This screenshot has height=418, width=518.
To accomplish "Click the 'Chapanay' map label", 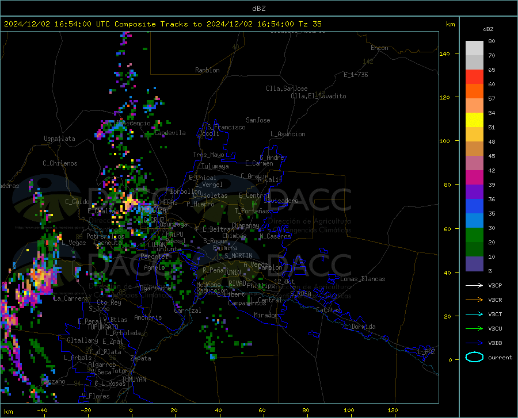I will 245,225.
